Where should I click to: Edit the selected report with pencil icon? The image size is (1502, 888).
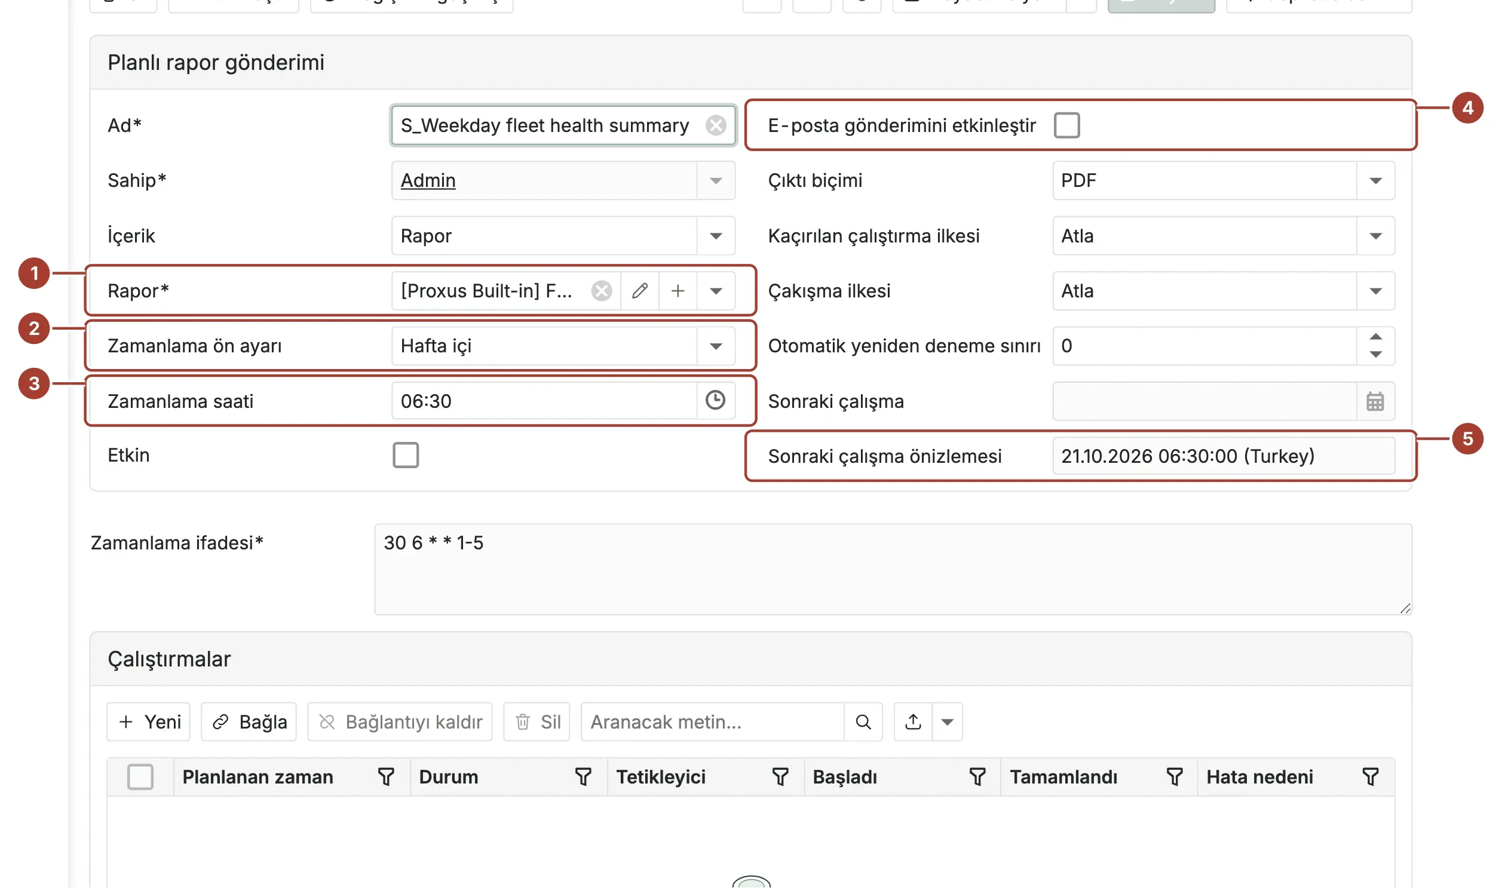[639, 291]
